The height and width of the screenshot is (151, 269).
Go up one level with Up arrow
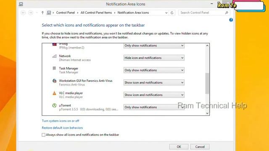(x=42, y=13)
